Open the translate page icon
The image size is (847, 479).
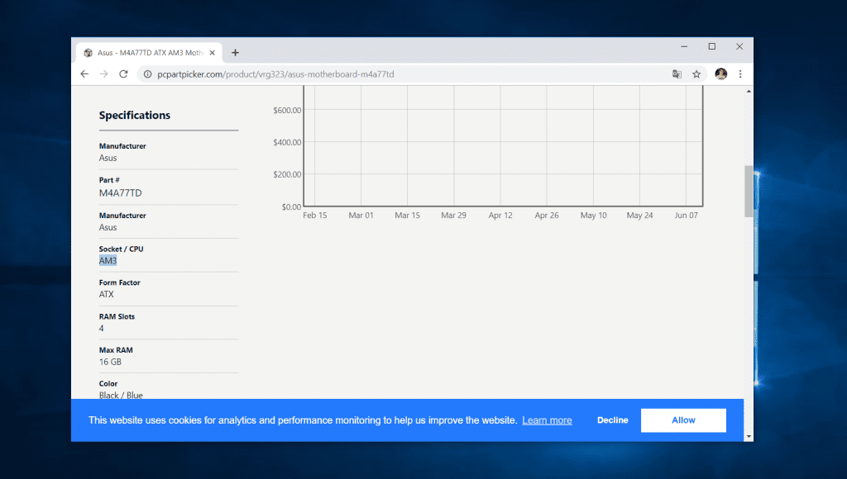pyautogui.click(x=677, y=74)
